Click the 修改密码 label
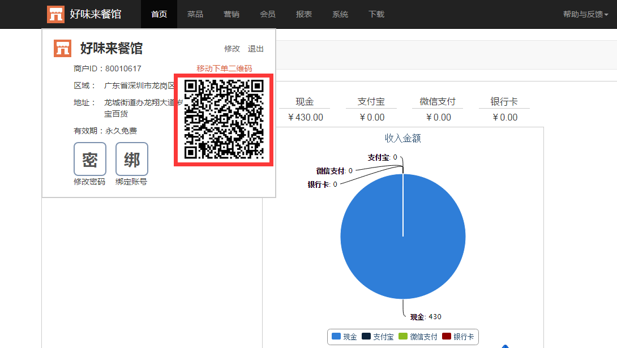The width and height of the screenshot is (617, 348). click(x=89, y=182)
